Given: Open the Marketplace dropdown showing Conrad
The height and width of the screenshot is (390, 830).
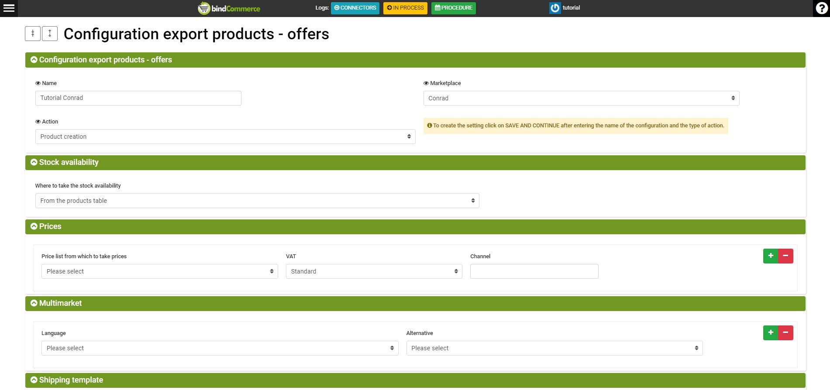Looking at the screenshot, I should 581,98.
